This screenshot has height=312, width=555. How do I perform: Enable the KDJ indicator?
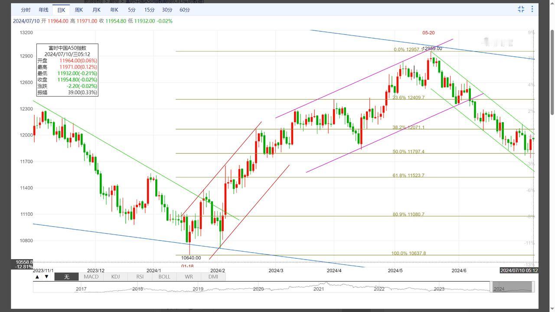click(x=115, y=276)
